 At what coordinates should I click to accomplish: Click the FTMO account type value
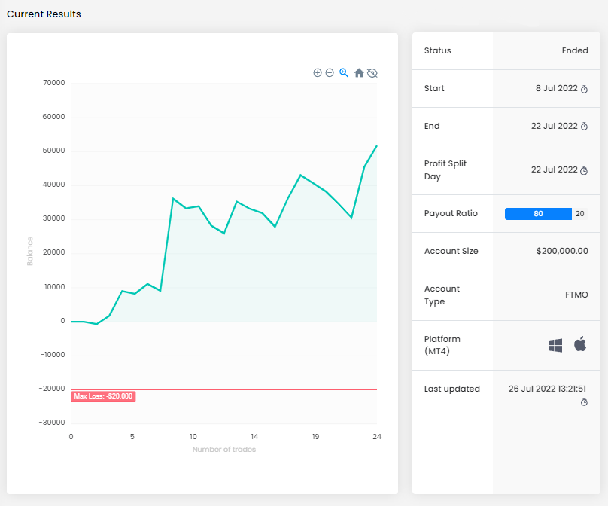coord(576,295)
